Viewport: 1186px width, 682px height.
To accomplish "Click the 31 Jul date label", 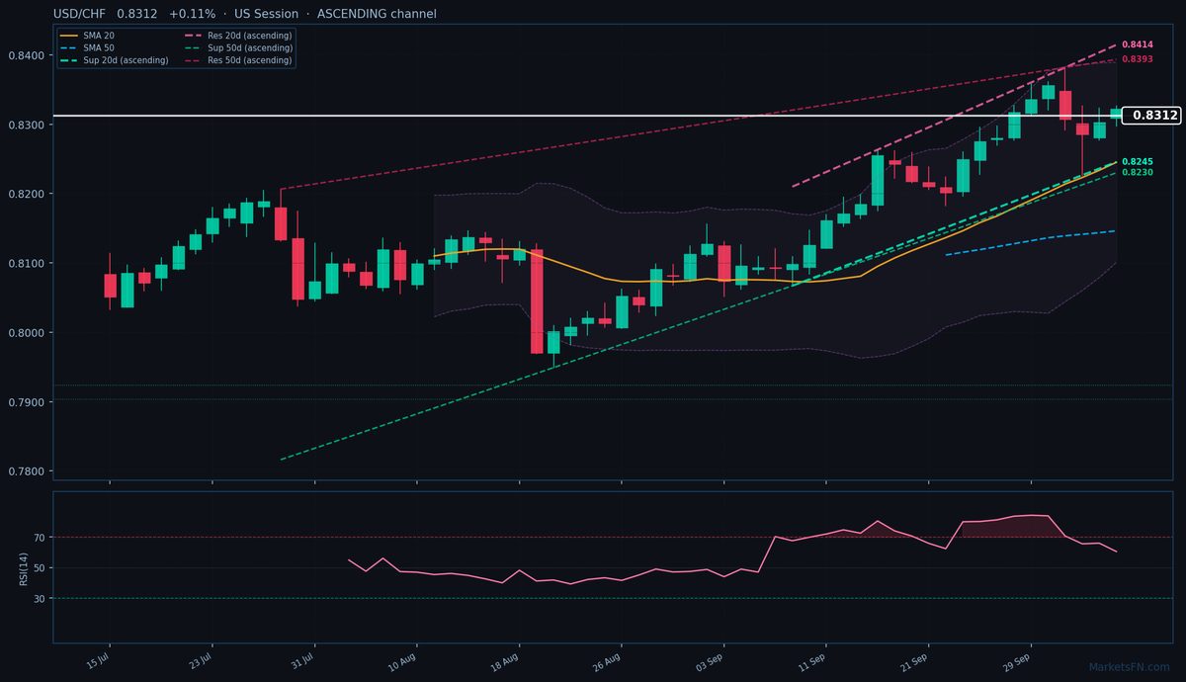I will (x=302, y=660).
